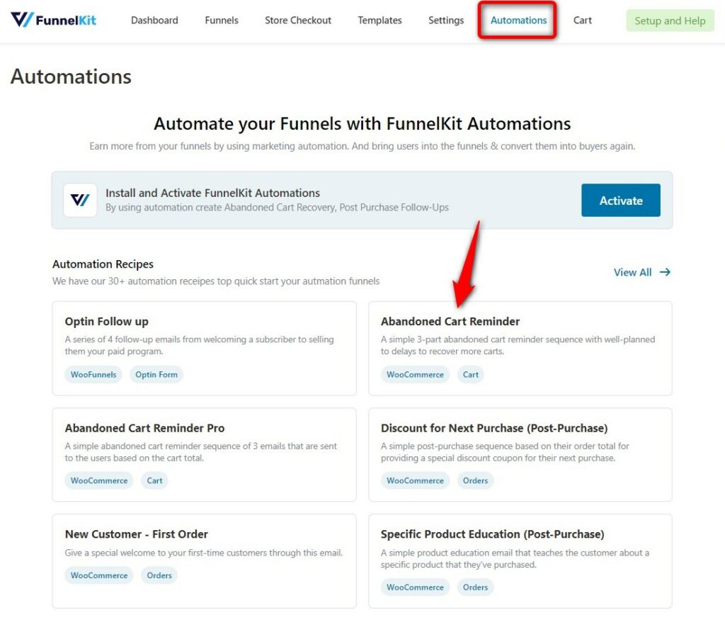Open the Cart navigation item

point(582,21)
